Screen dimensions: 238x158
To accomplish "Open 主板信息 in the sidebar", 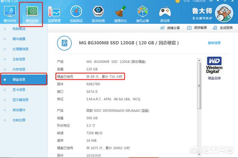I will [x=19, y=59].
